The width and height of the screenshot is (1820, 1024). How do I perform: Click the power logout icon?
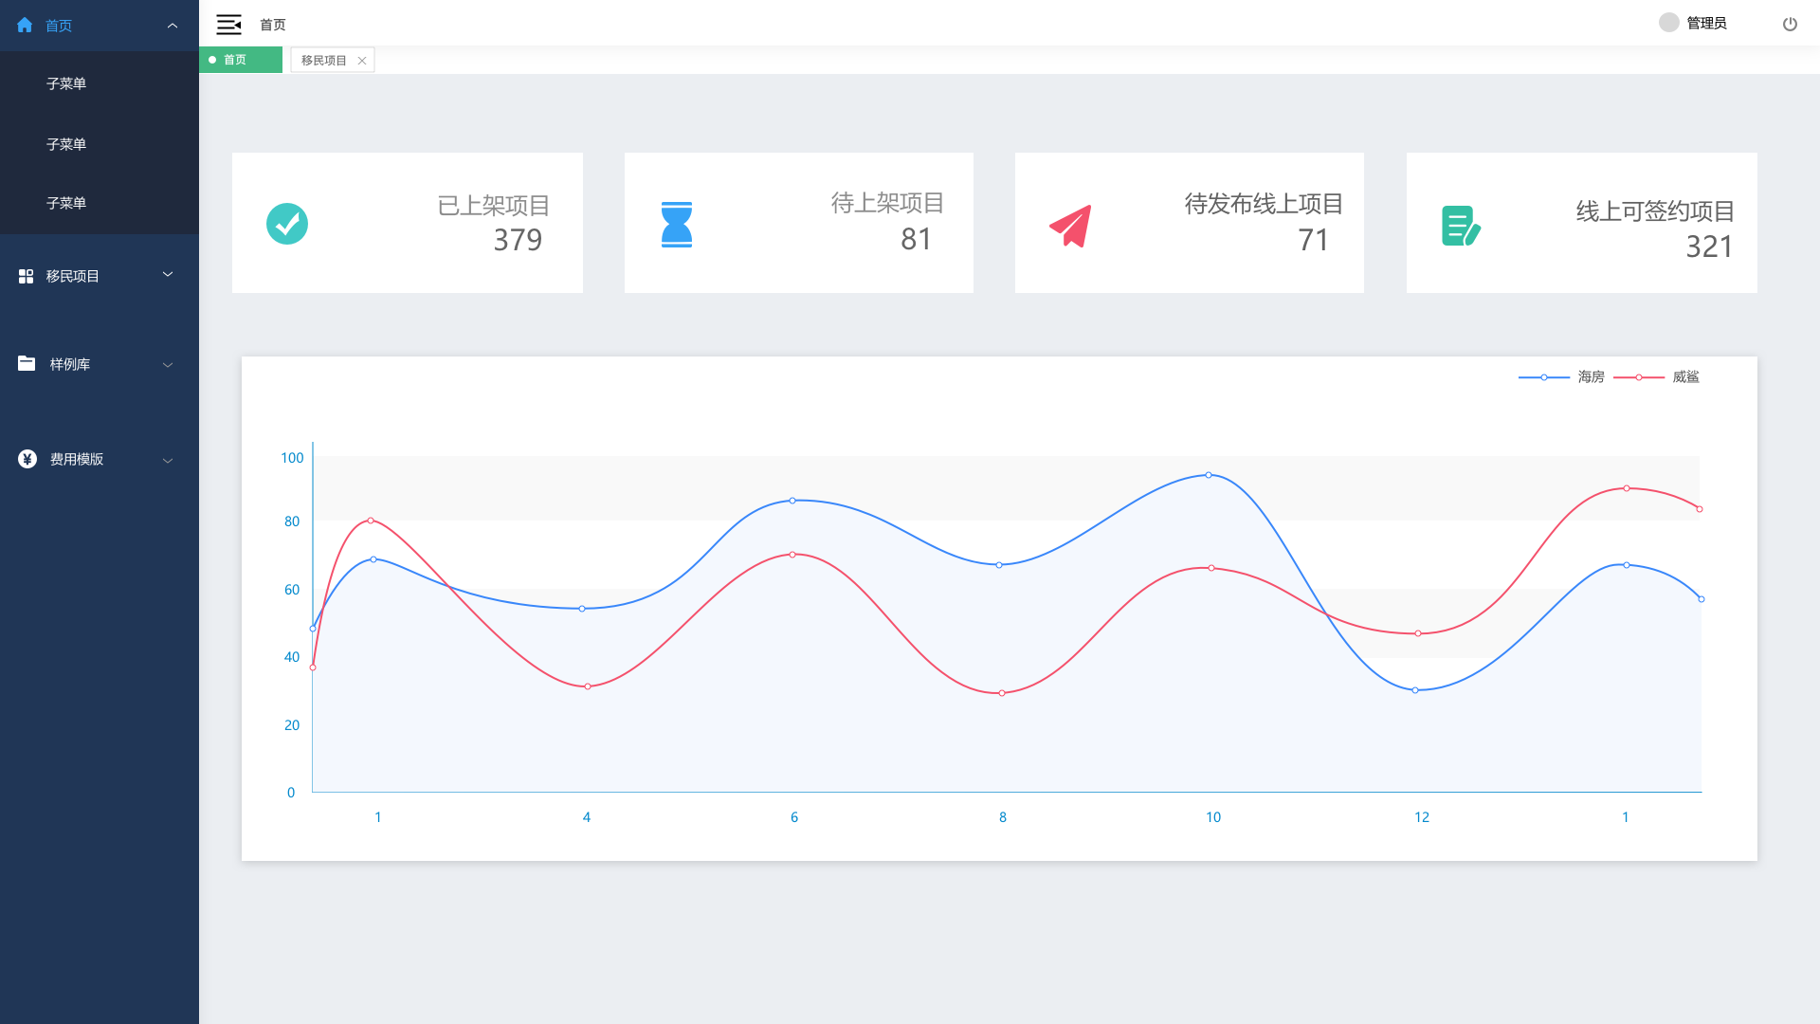1790,25
